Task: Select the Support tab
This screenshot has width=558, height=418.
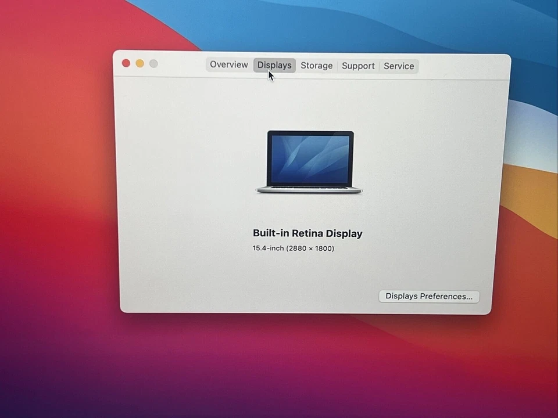Action: pos(358,66)
